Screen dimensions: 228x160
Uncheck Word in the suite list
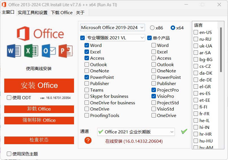pyautogui.click(x=87, y=45)
